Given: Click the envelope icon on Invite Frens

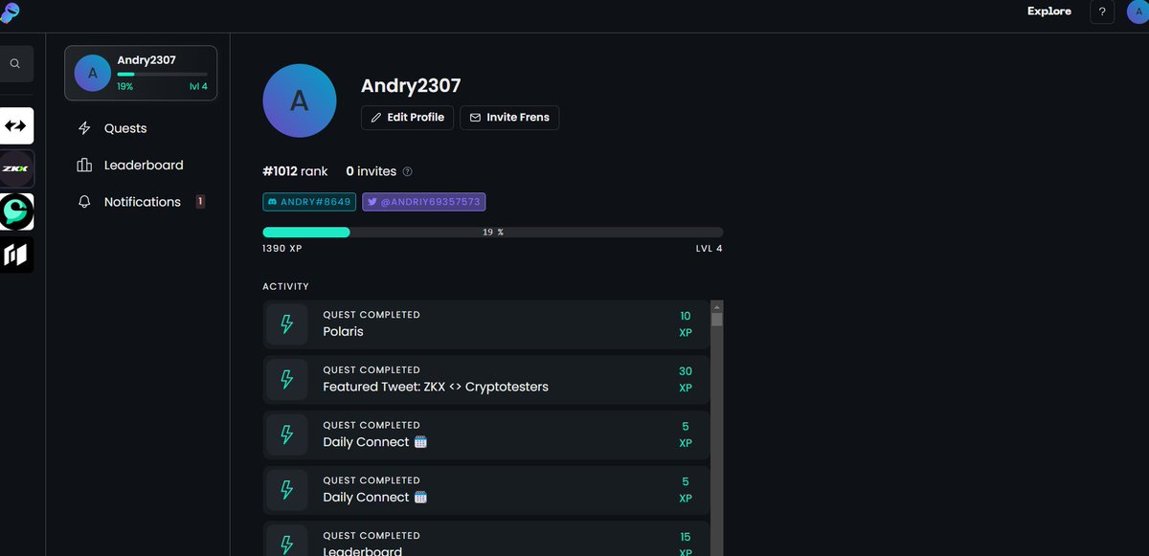Looking at the screenshot, I should coord(475,118).
